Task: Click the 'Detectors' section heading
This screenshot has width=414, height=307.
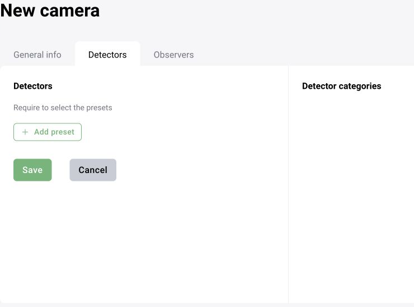Action: click(33, 86)
